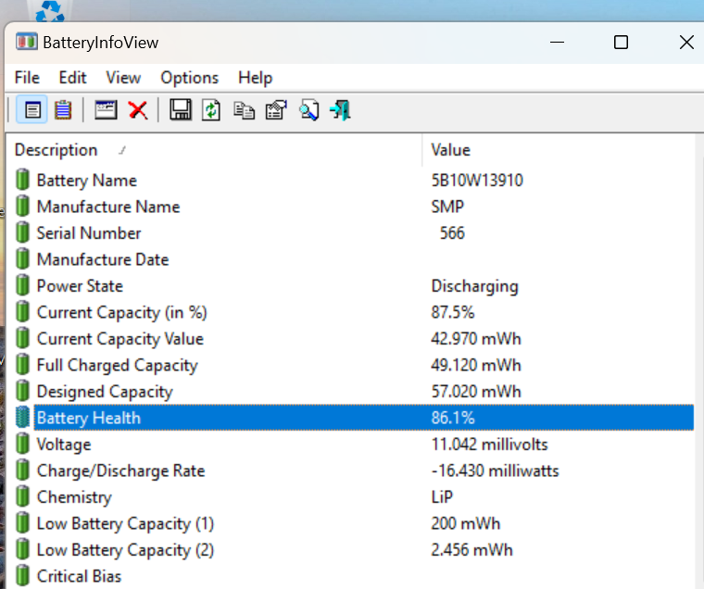Screen dimensions: 704x589
Task: Open the Find magnifier toolbar icon
Action: [308, 110]
